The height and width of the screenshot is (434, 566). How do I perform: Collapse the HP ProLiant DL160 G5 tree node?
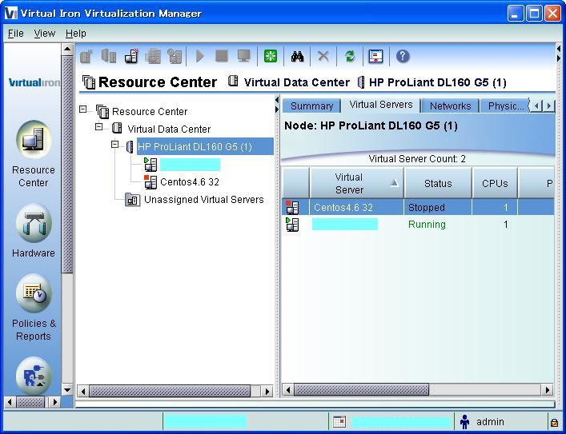tap(114, 144)
